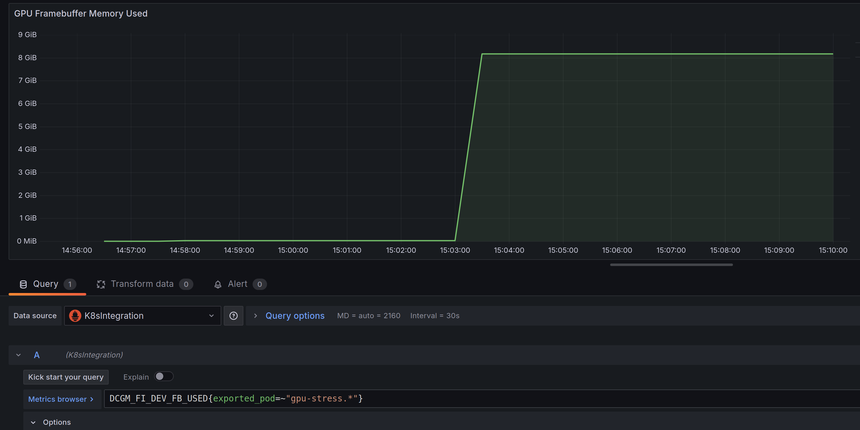860x430 pixels.
Task: Click the 0 MiB y-axis label
Action: point(27,241)
